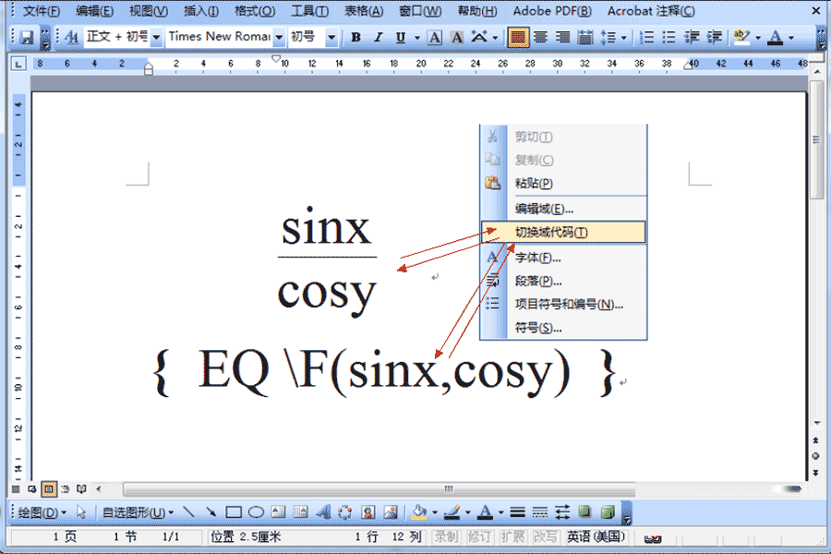
Task: Toggle Italic formatting
Action: (378, 37)
